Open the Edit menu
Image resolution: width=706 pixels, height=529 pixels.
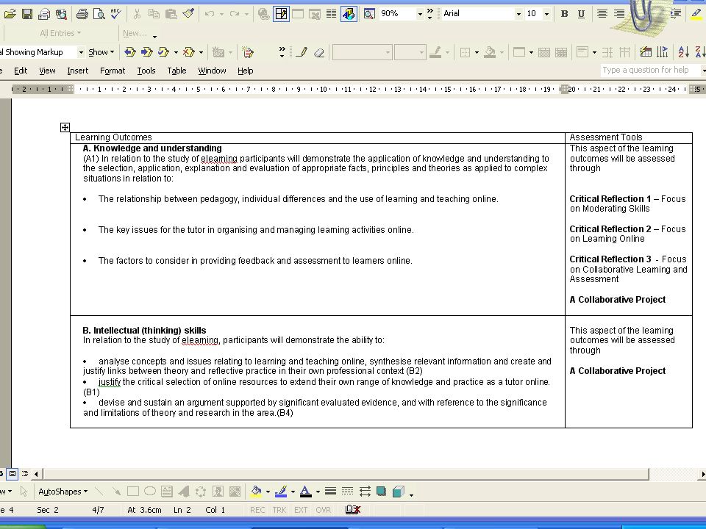21,71
